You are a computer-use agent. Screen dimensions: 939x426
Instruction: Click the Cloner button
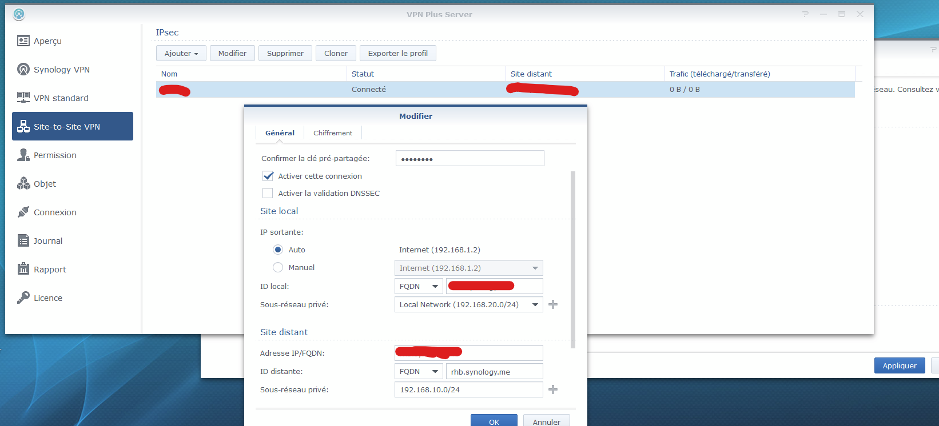[x=336, y=53]
